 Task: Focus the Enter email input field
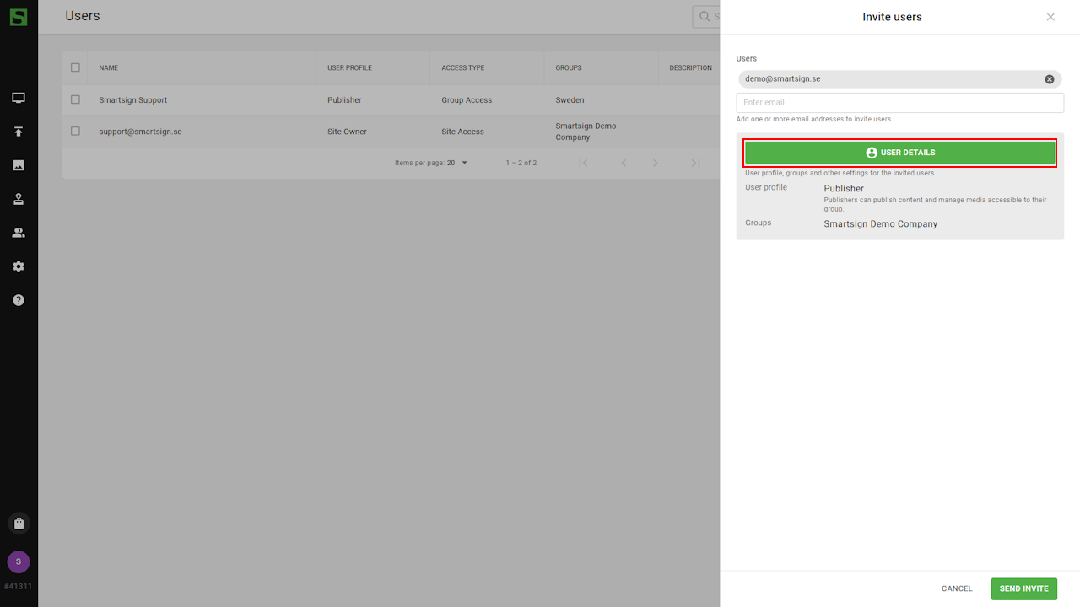click(x=899, y=103)
